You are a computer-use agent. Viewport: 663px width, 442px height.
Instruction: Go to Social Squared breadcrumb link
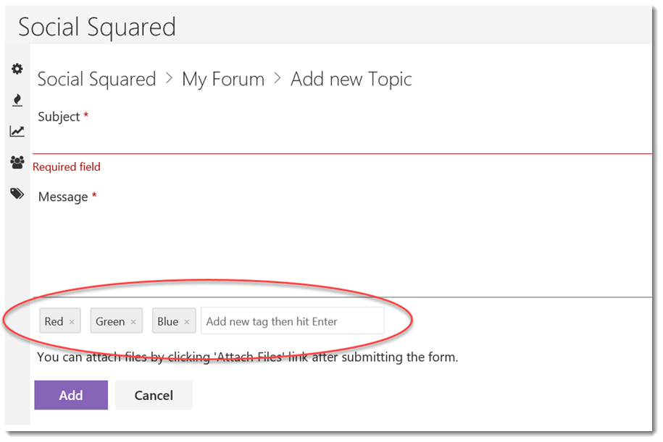click(x=96, y=80)
